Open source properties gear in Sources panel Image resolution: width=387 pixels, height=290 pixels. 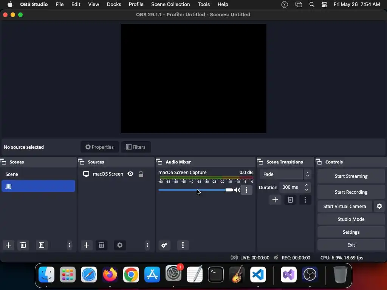[x=120, y=245]
